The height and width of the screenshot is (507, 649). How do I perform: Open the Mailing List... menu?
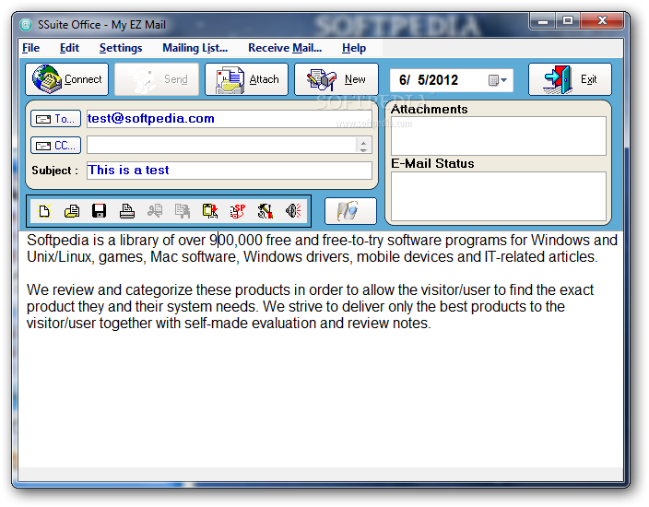pyautogui.click(x=195, y=48)
